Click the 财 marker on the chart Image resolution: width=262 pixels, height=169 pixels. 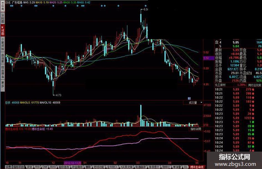(x=189, y=99)
